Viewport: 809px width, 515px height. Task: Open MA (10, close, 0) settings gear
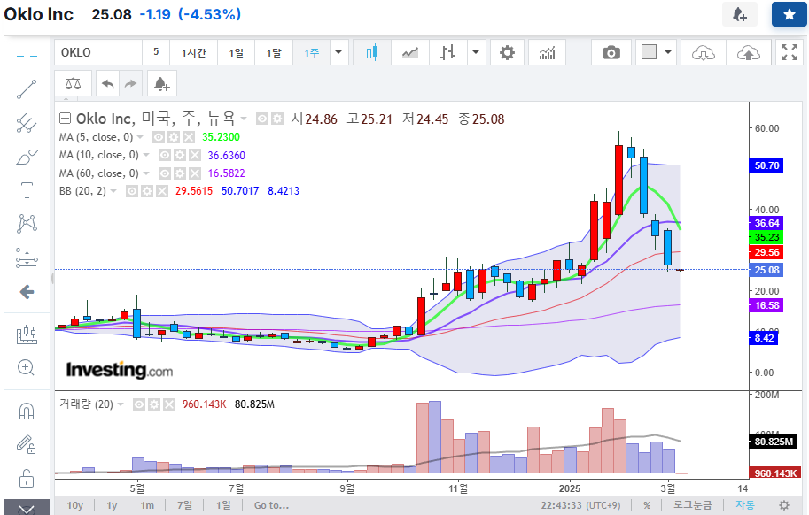(180, 155)
